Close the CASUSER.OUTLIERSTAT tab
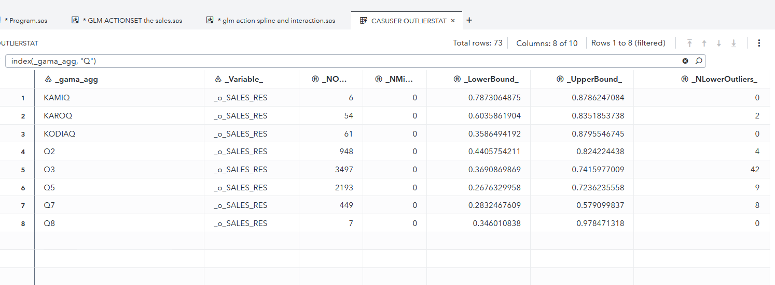This screenshot has height=285, width=775. pyautogui.click(x=453, y=21)
